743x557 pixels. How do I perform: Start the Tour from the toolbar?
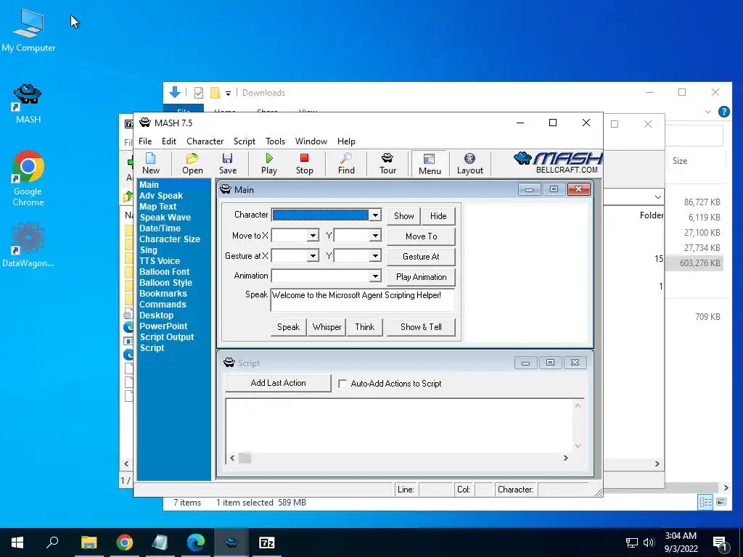[x=387, y=163]
